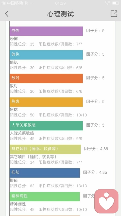Select the dark blue 抑郁 bar
121x216 pixels.
[x=45, y=173]
